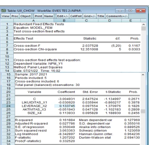The width and height of the screenshot is (149, 145).
Task: Select column E header
Action: [131, 21]
